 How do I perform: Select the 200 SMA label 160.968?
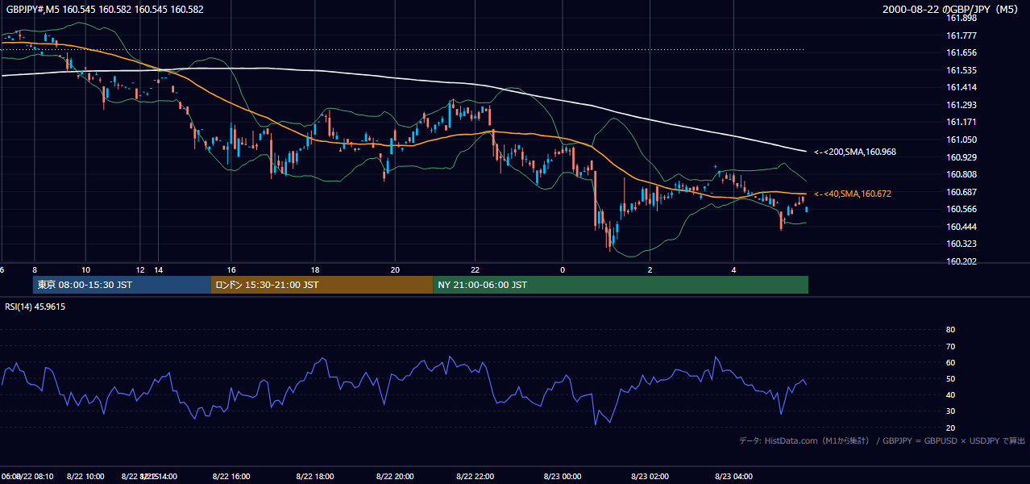click(854, 152)
